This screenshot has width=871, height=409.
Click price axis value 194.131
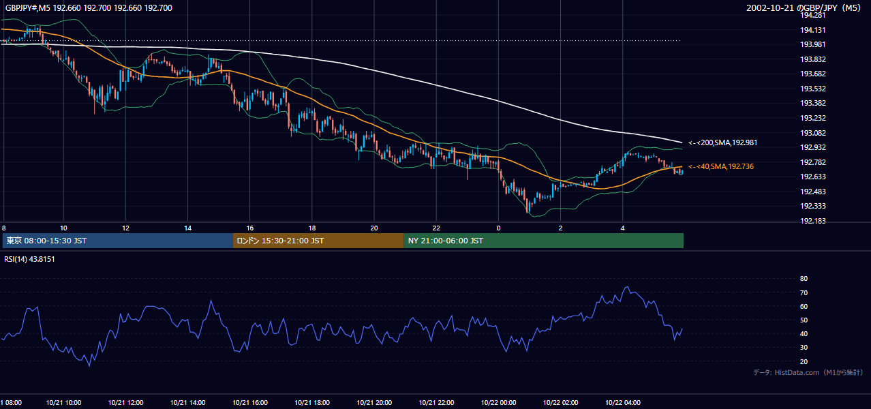click(x=813, y=30)
